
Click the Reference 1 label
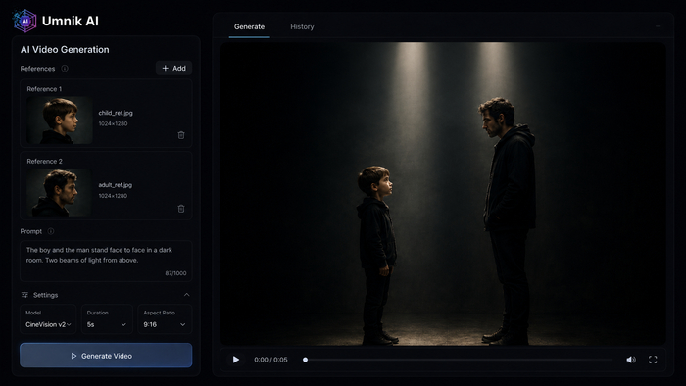tap(44, 89)
